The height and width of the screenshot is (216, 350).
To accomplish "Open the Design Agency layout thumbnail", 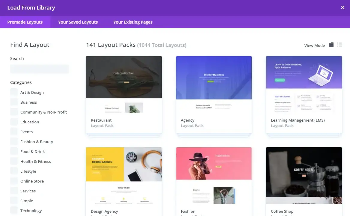I will point(124,175).
